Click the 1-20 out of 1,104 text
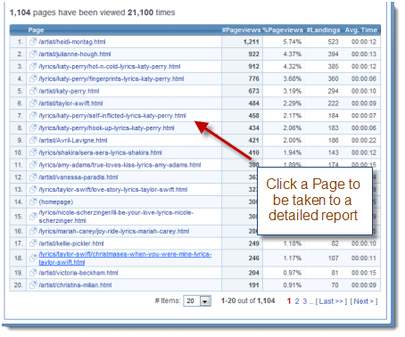 click(x=248, y=301)
